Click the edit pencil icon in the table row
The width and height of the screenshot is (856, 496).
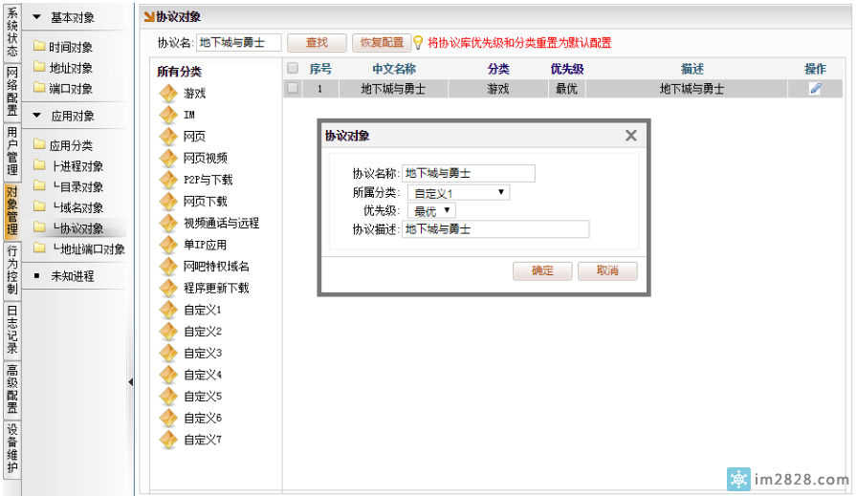(x=815, y=89)
